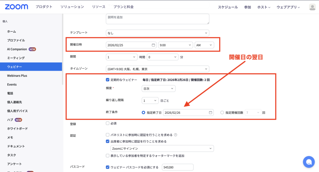Click NEW badge next to ハブ

click(x=18, y=120)
